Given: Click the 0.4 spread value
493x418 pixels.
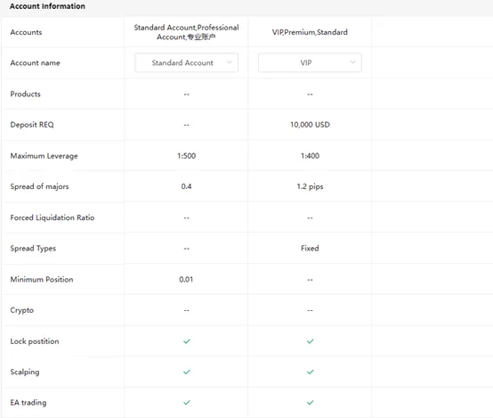Looking at the screenshot, I should click(x=187, y=186).
